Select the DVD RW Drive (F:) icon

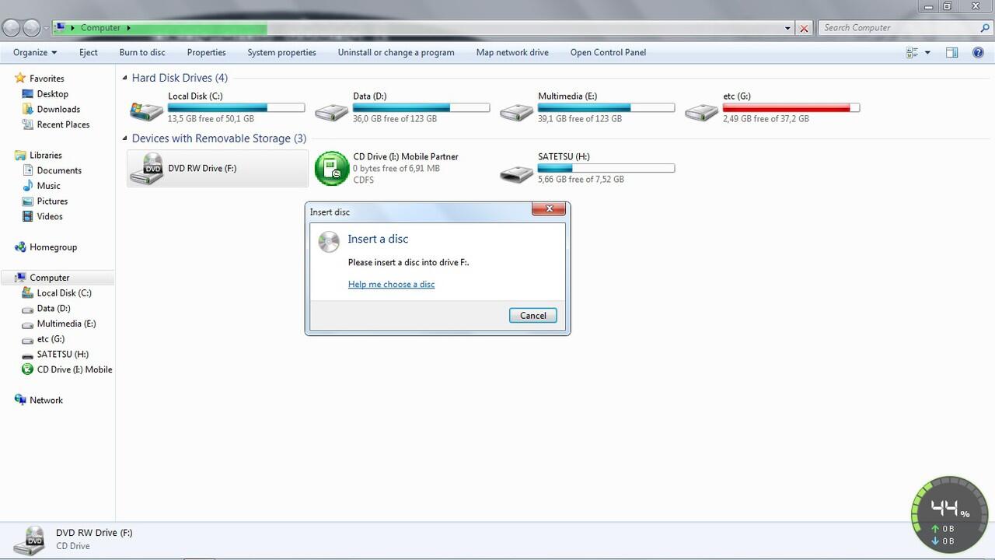[146, 168]
